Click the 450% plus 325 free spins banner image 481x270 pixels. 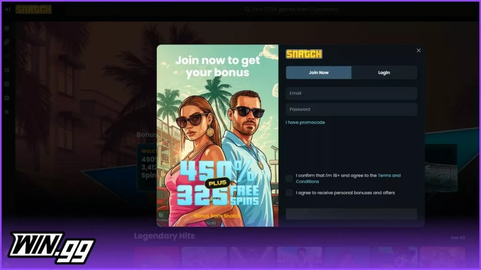click(217, 135)
